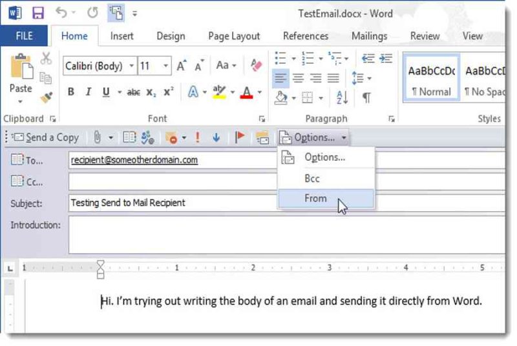Image resolution: width=517 pixels, height=346 pixels.
Task: Click the Clear All Formatting icon
Action: (x=256, y=65)
